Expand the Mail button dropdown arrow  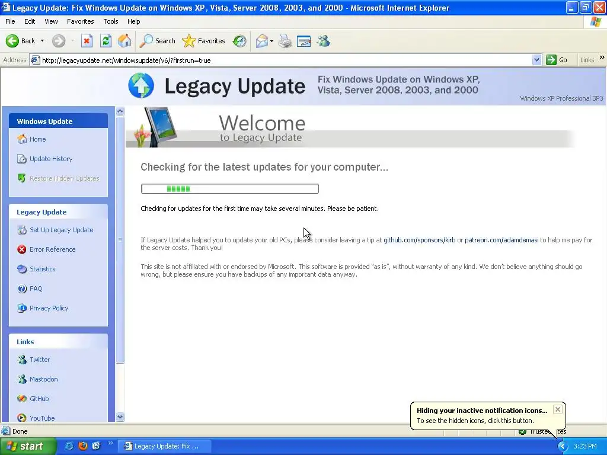(271, 41)
